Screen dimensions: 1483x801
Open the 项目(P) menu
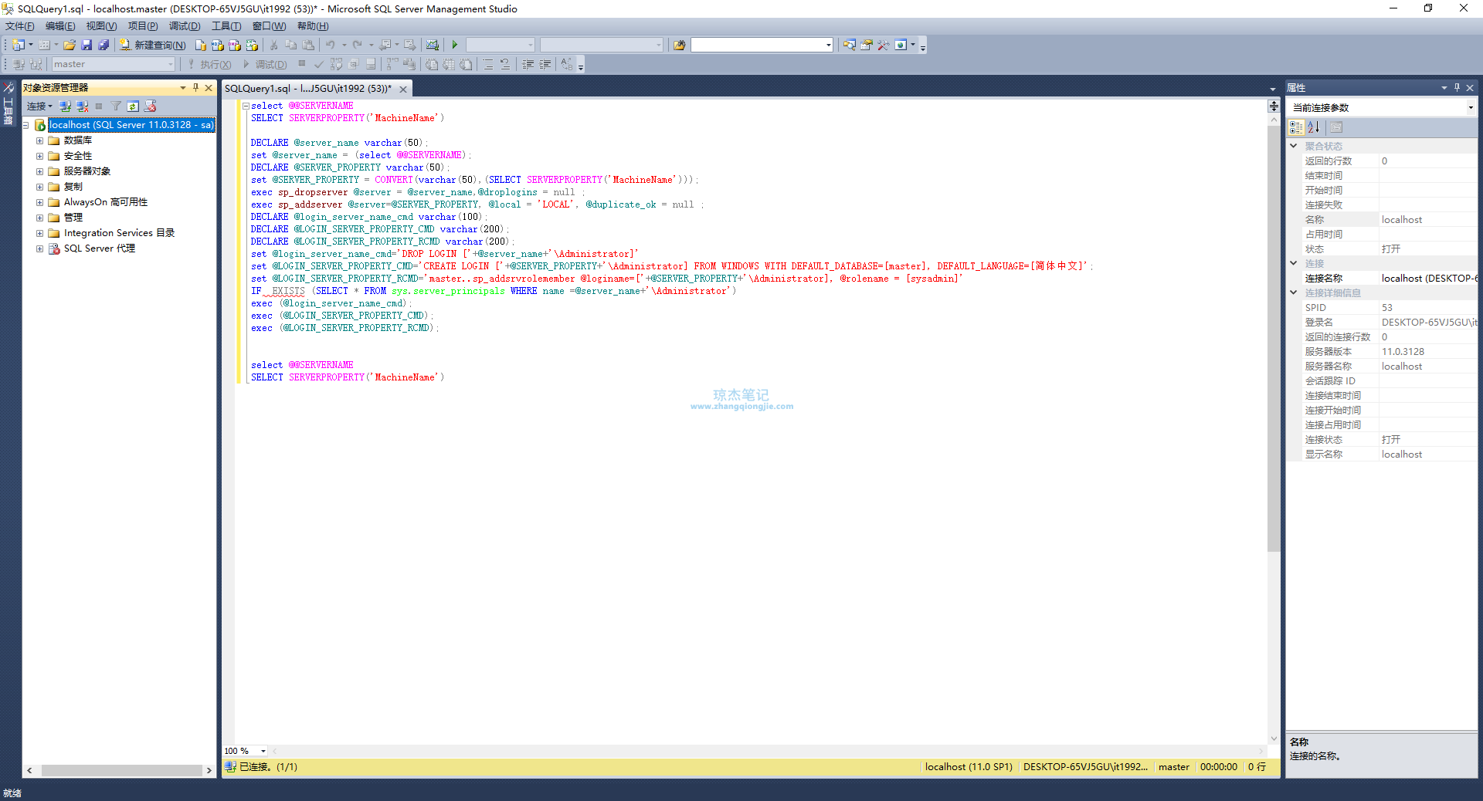(x=143, y=26)
